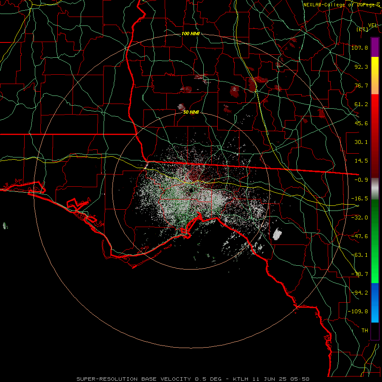Click the -47.6 velocity scale value
Screen dimensions: 382x382
tap(360, 236)
